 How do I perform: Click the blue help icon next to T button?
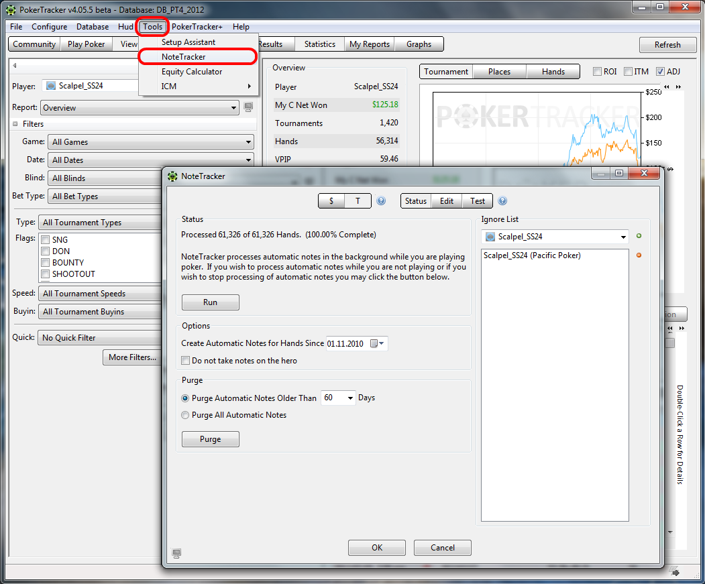click(381, 201)
